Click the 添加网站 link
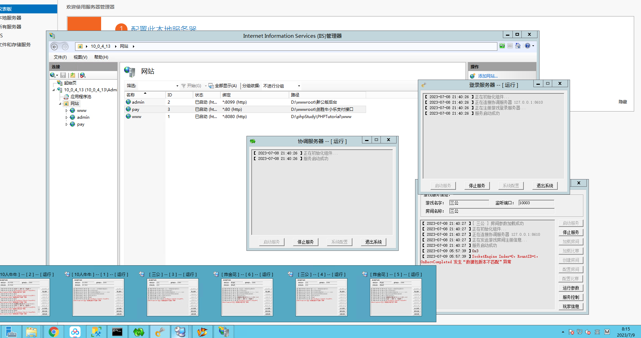This screenshot has height=338, width=641. [488, 76]
